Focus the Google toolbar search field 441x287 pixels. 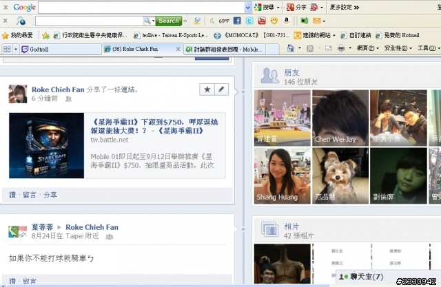141,8
